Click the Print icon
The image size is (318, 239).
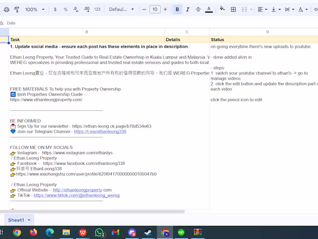(7, 9)
